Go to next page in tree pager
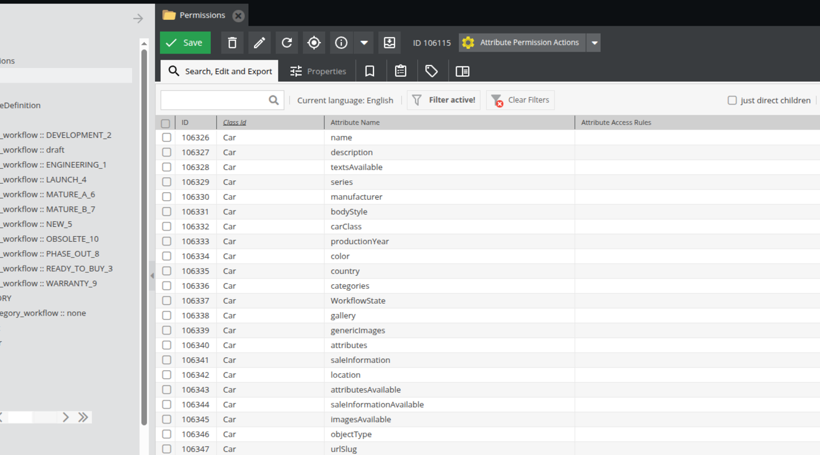820x455 pixels. 66,417
